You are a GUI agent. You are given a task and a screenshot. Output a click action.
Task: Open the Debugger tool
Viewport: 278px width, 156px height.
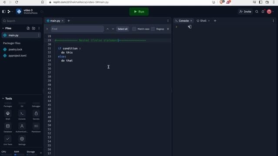coord(36,105)
